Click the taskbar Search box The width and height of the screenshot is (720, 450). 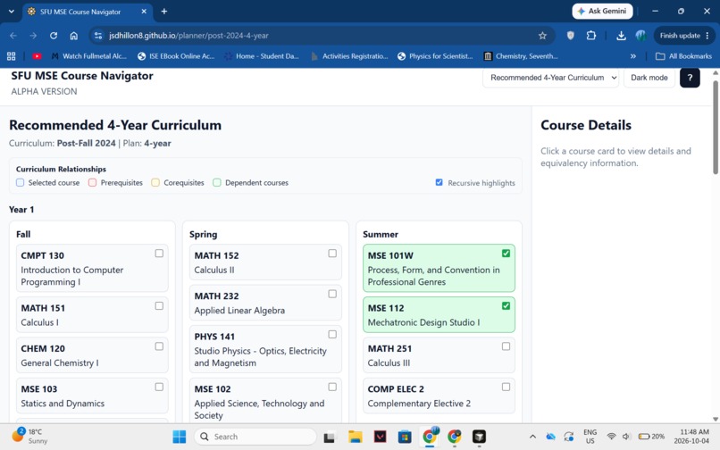[x=255, y=437]
